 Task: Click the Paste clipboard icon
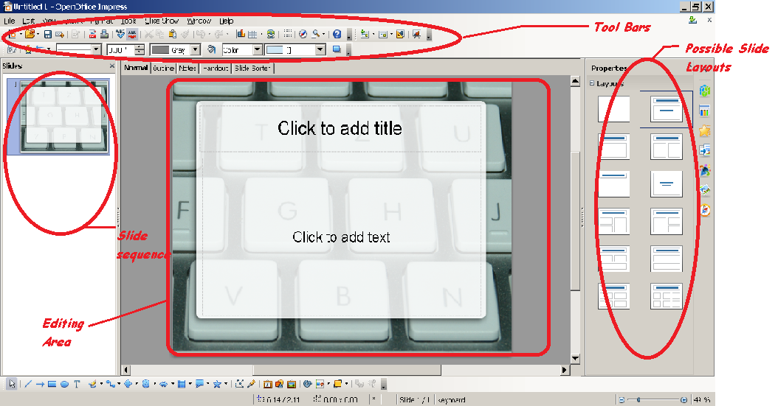[172, 34]
